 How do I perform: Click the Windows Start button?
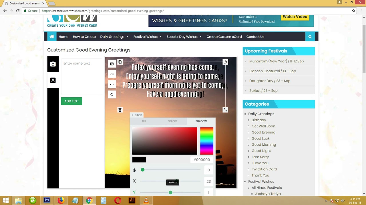coord(5,200)
